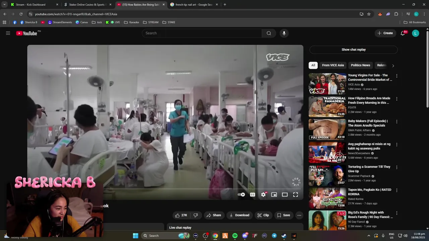This screenshot has width=429, height=241.
Task: Open the Chrome apps grid shortcut
Action: click(x=4, y=22)
